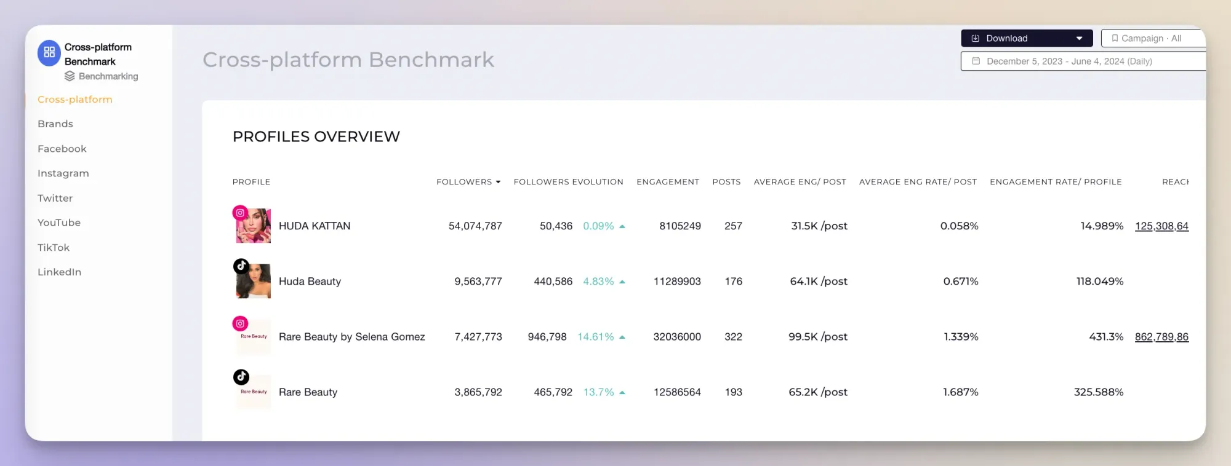Open Huda Beauty profile thumbnail
The height and width of the screenshot is (466, 1231).
click(254, 282)
